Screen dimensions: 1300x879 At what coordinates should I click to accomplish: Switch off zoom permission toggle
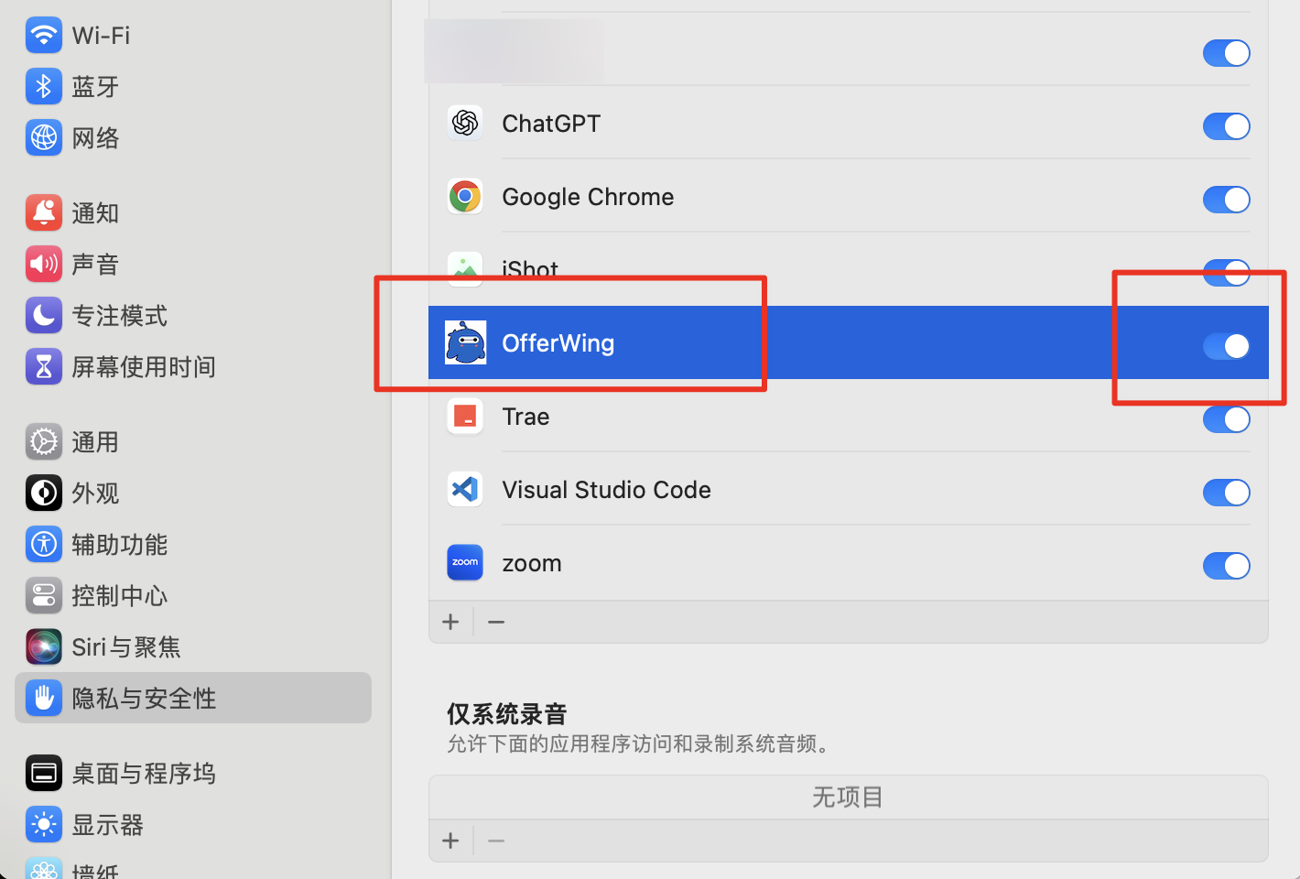pyautogui.click(x=1226, y=566)
